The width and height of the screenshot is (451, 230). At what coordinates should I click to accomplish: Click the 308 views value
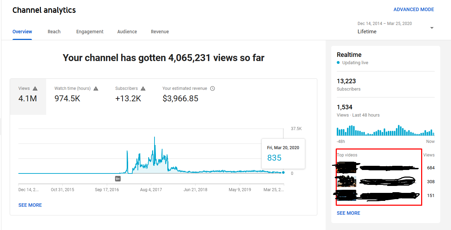pyautogui.click(x=431, y=182)
